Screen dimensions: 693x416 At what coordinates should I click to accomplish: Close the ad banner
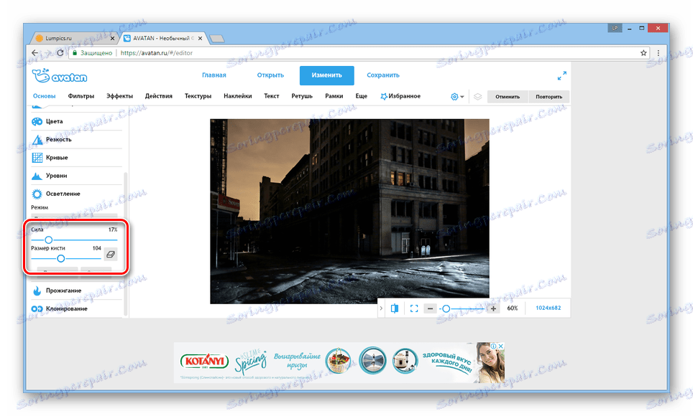tap(501, 346)
